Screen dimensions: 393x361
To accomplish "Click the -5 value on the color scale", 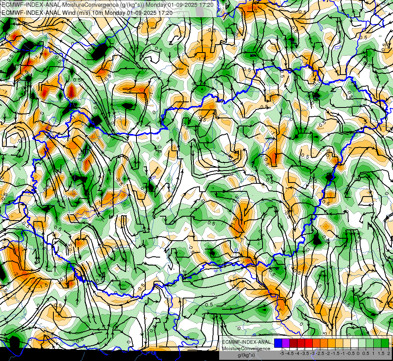I will click(282, 353).
